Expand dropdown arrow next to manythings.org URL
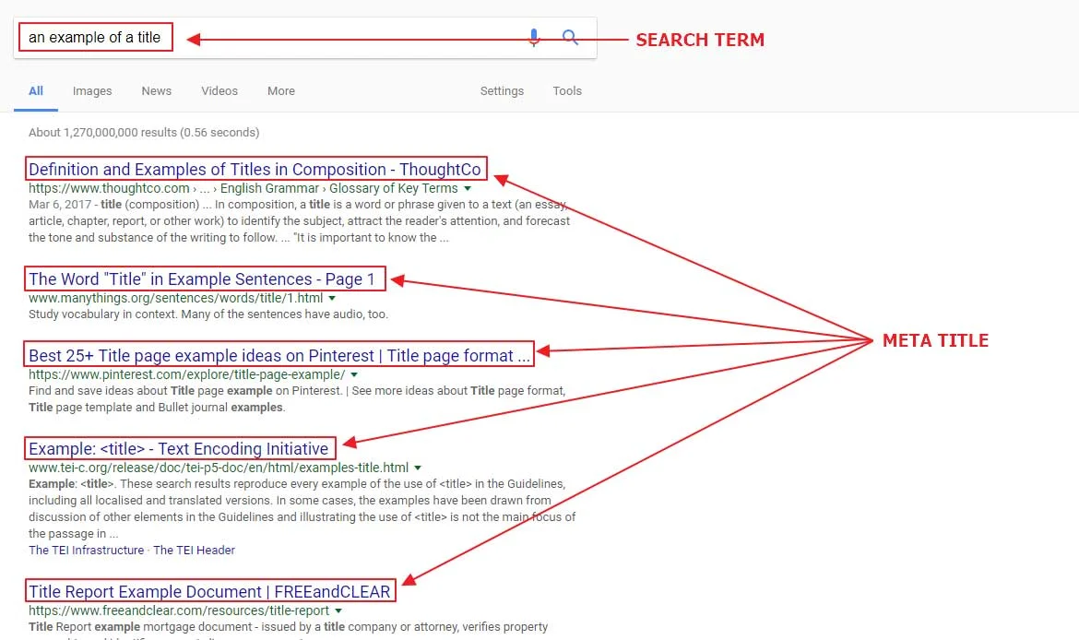 click(332, 299)
